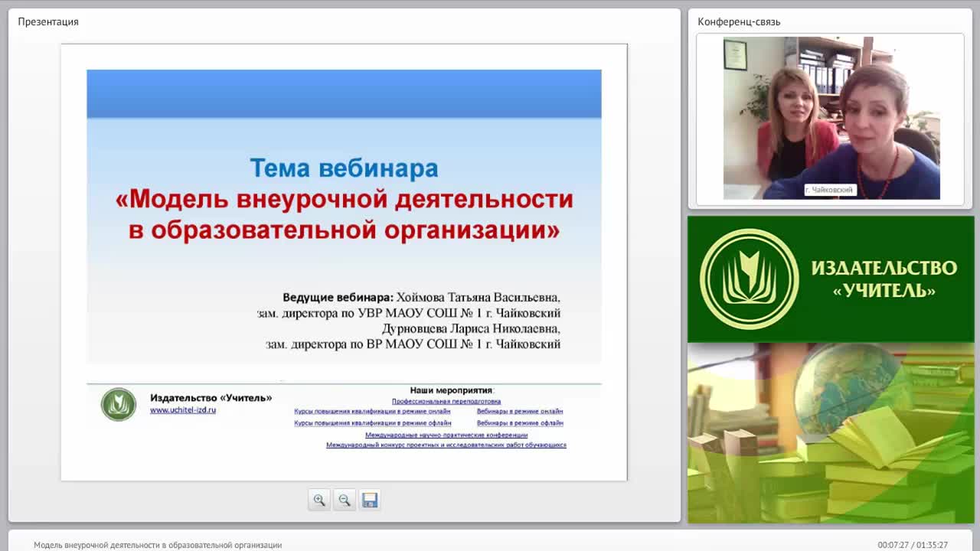The width and height of the screenshot is (980, 551).
Task: Open the Вебинары в режиме офлайн link
Action: (x=520, y=422)
